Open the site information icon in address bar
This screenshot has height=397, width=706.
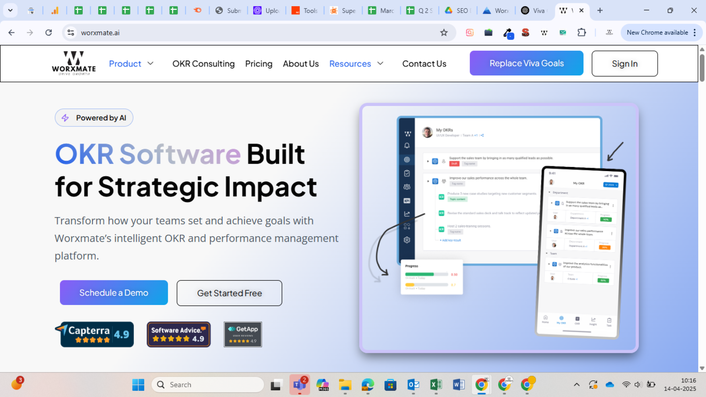71,32
